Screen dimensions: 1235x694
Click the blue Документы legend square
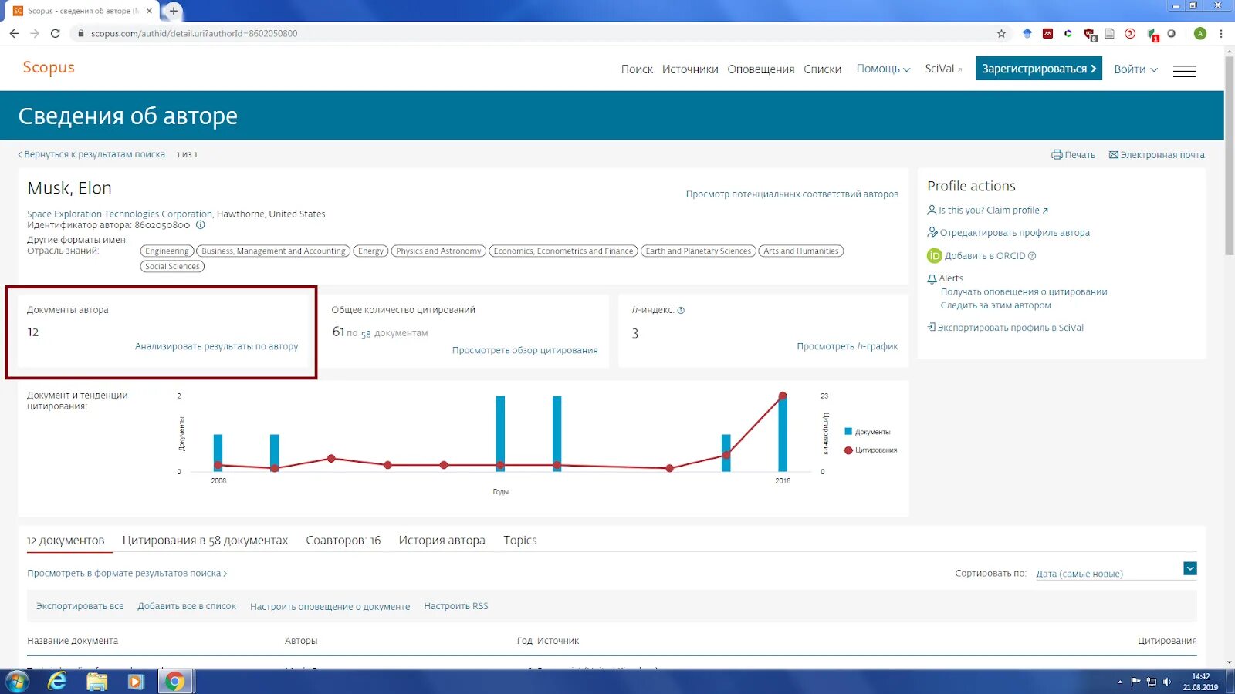tap(848, 432)
